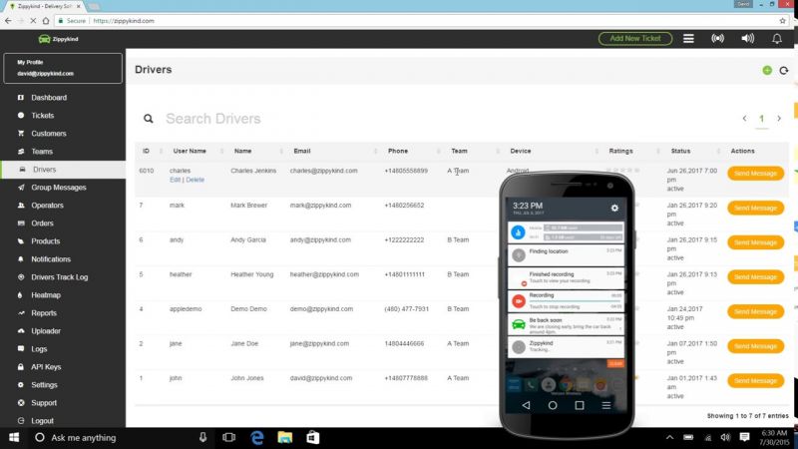Screen dimensions: 798x449
Task: Select page 1 in pagination
Action: (762, 119)
